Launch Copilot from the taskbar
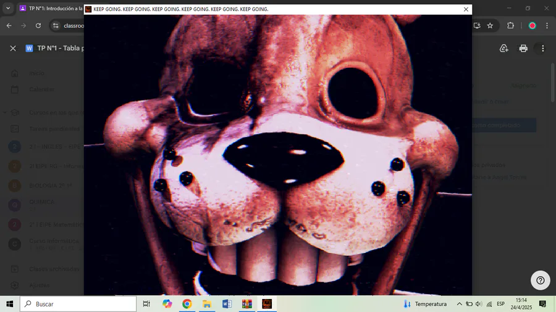The height and width of the screenshot is (312, 556). [167, 304]
